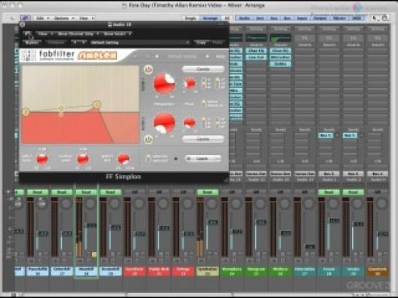Open the mixer Options dropdown menu
The image size is (398, 298).
[64, 18]
